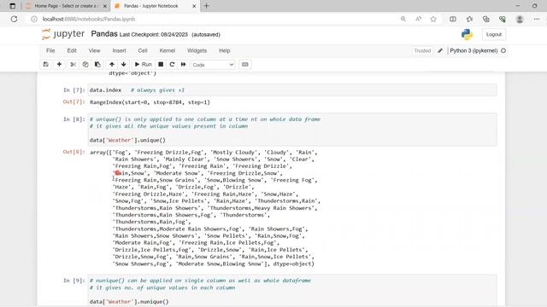The width and height of the screenshot is (547, 307).
Task: Click the read aloud icon
Action: coord(418,19)
